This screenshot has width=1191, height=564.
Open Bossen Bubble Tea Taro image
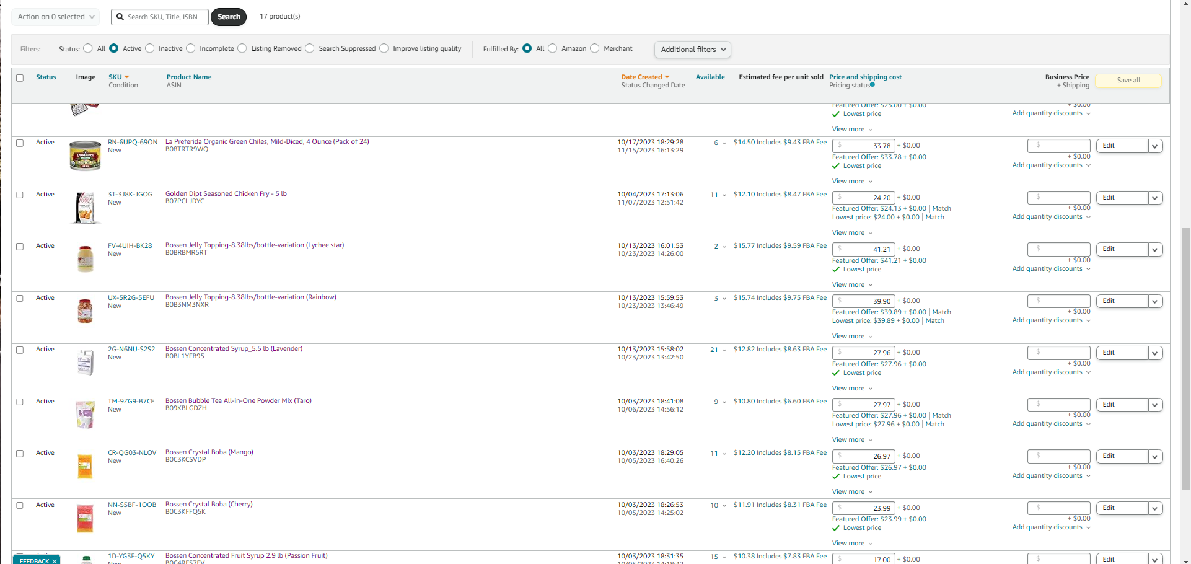point(85,414)
